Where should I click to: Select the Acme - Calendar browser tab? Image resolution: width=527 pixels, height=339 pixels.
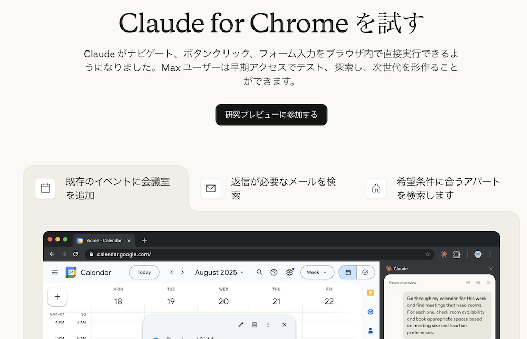point(104,240)
